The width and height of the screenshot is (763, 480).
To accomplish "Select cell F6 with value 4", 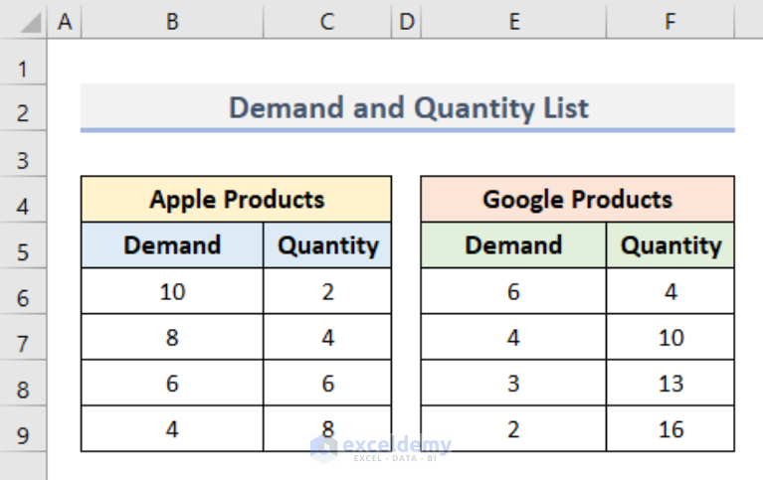I will click(670, 291).
